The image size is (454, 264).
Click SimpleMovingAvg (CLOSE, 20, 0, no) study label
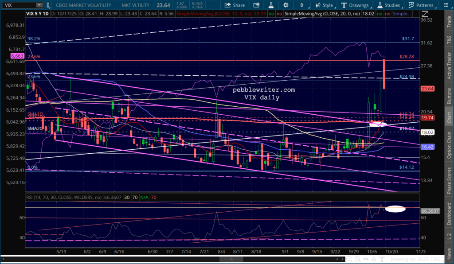click(x=322, y=14)
